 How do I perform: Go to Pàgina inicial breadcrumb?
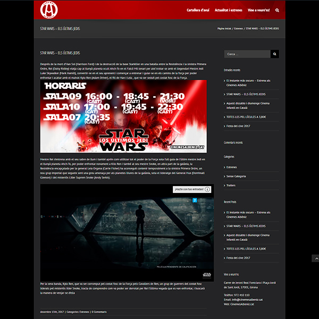[224, 29]
